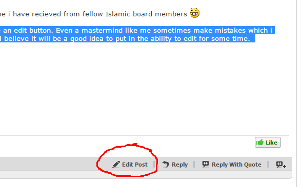Click the green Like label text
The image size is (302, 187).
[271, 143]
